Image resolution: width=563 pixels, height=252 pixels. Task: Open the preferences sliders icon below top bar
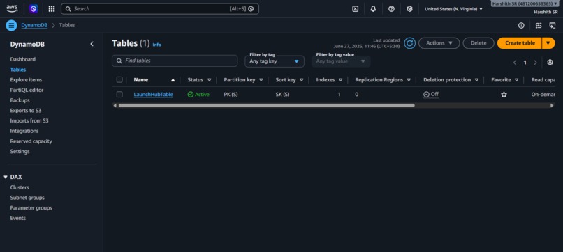coord(539,26)
